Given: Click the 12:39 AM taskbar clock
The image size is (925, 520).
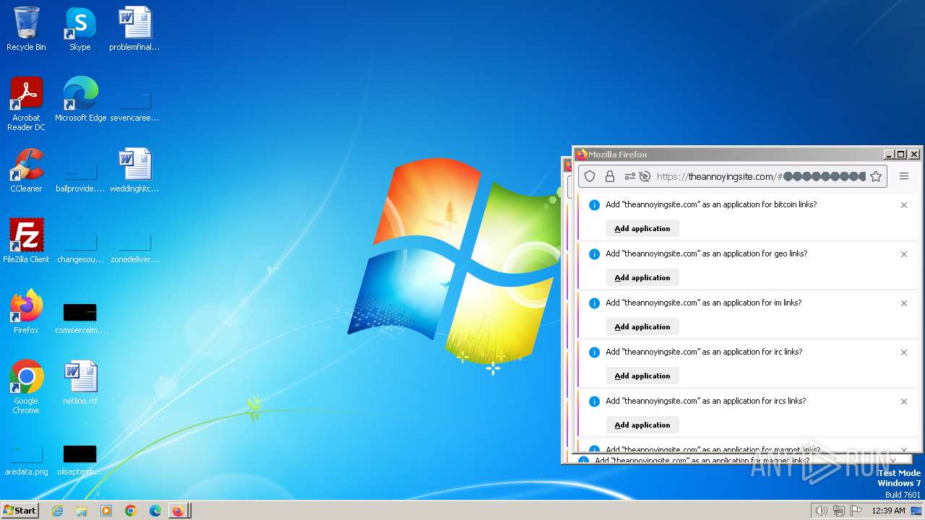Looking at the screenshot, I should [x=888, y=511].
